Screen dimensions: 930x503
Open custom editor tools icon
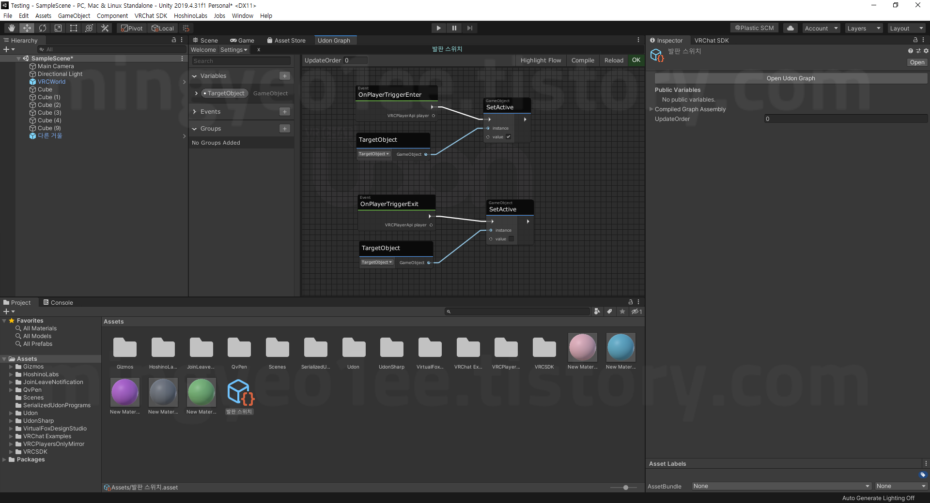[105, 28]
